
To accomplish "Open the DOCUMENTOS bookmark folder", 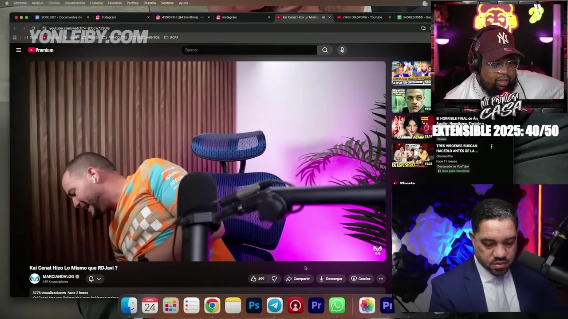I will (145, 38).
